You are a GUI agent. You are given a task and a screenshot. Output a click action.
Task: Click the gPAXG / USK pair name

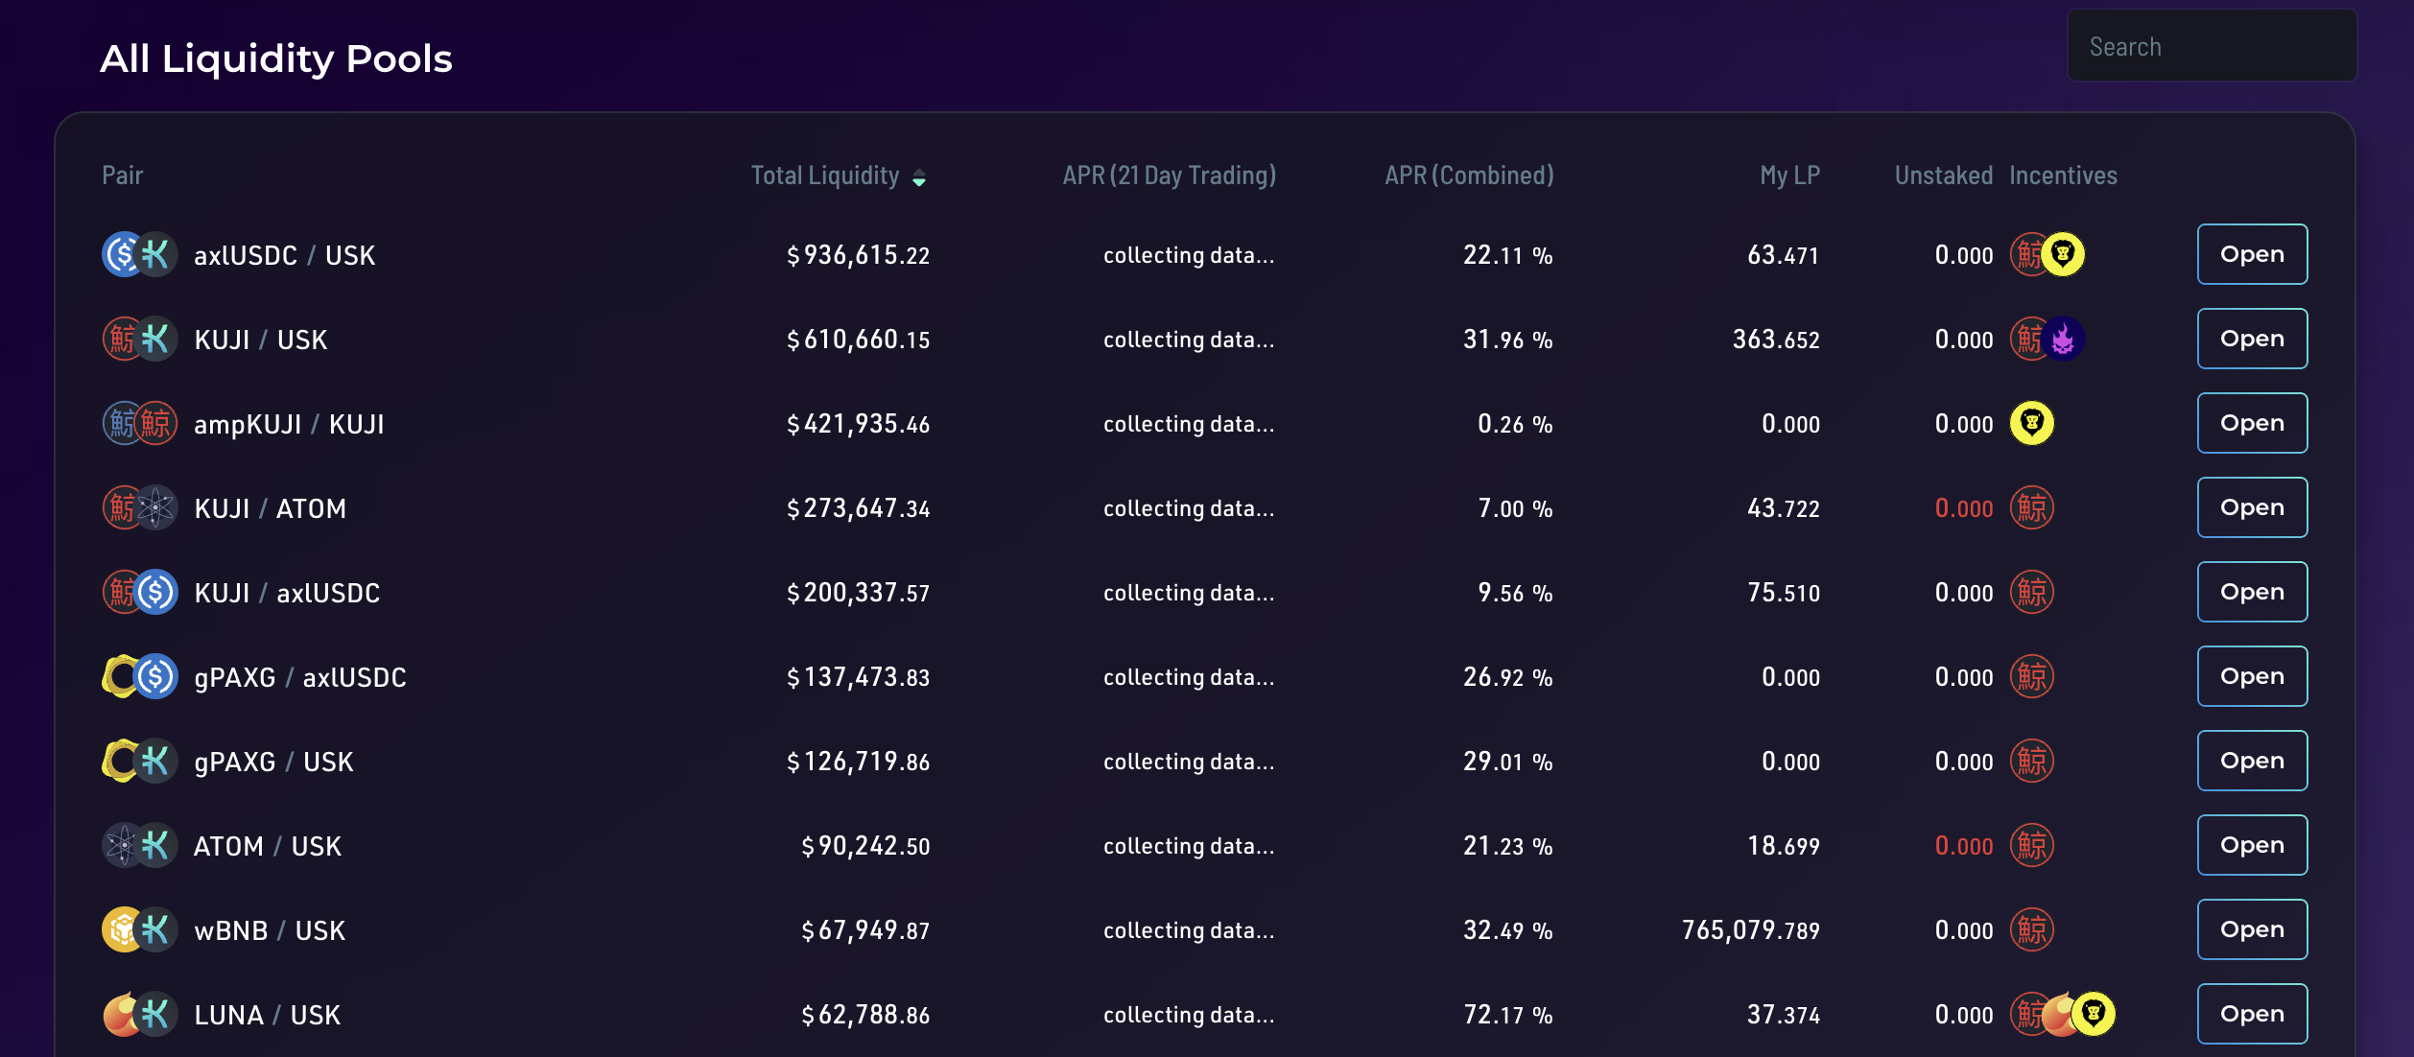pyautogui.click(x=273, y=762)
